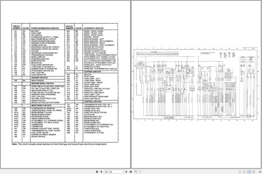The width and height of the screenshot is (262, 174).
Task: Click the 'MAIN CHASSIS' row text
Action: click(38, 81)
